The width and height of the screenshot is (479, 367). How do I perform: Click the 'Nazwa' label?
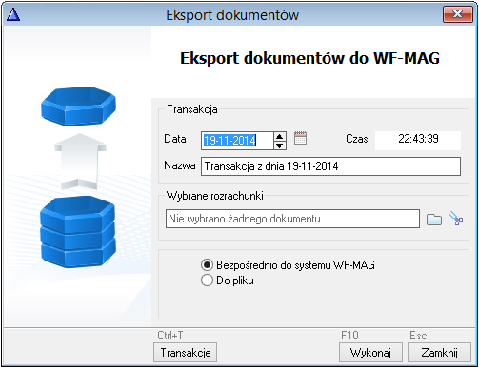pyautogui.click(x=180, y=165)
